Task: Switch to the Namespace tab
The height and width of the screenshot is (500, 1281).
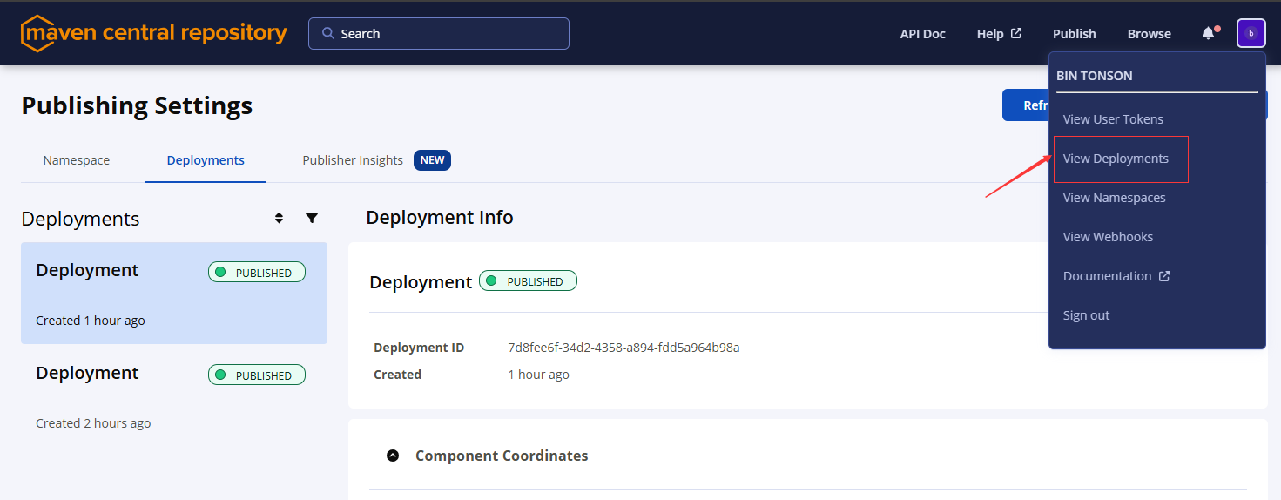Action: [x=77, y=160]
